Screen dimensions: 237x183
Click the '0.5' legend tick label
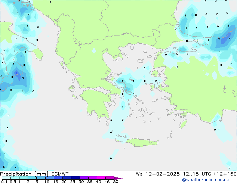click(13, 182)
